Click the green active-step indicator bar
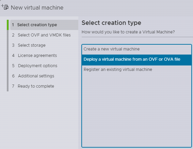 [x=8, y=25]
